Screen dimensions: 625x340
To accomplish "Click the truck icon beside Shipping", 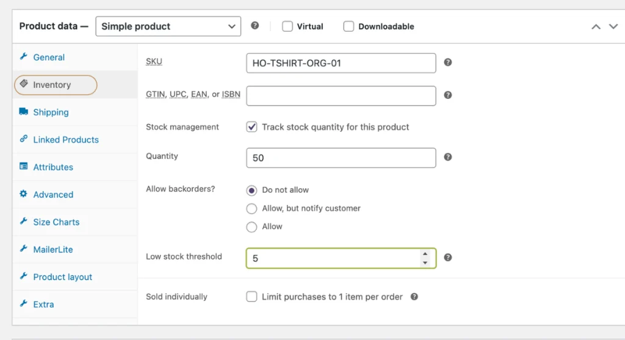I will pyautogui.click(x=24, y=111).
